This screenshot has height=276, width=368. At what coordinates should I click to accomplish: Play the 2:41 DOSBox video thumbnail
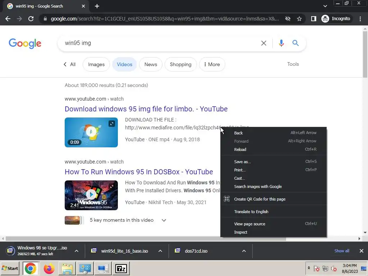(x=91, y=195)
